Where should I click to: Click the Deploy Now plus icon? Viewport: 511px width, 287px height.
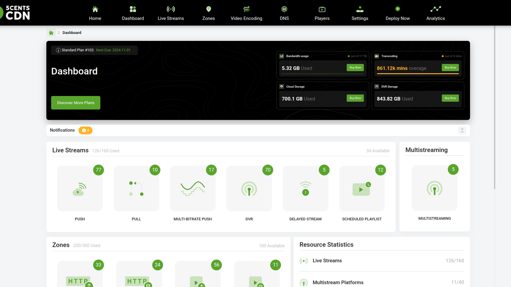pyautogui.click(x=398, y=9)
